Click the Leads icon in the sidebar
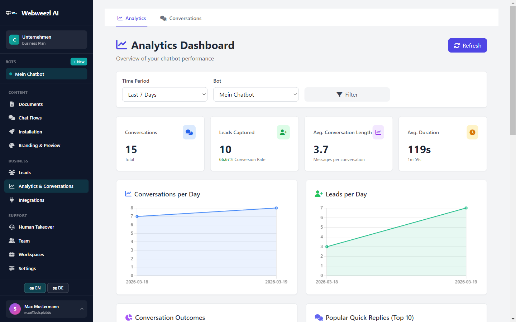The image size is (516, 322). coord(12,172)
